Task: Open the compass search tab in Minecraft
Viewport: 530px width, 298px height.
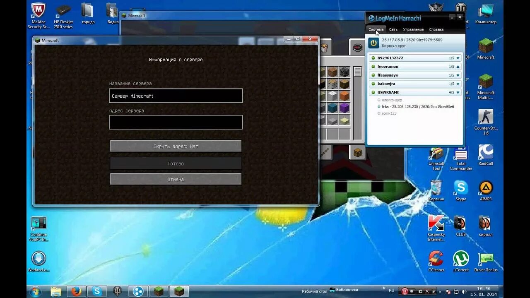Action: click(357, 47)
